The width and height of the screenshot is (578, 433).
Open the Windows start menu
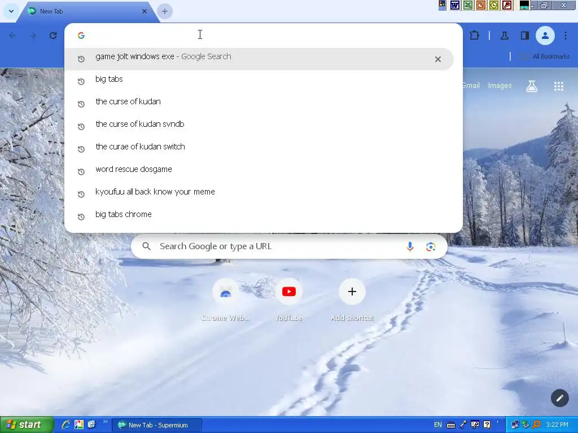[x=27, y=425]
